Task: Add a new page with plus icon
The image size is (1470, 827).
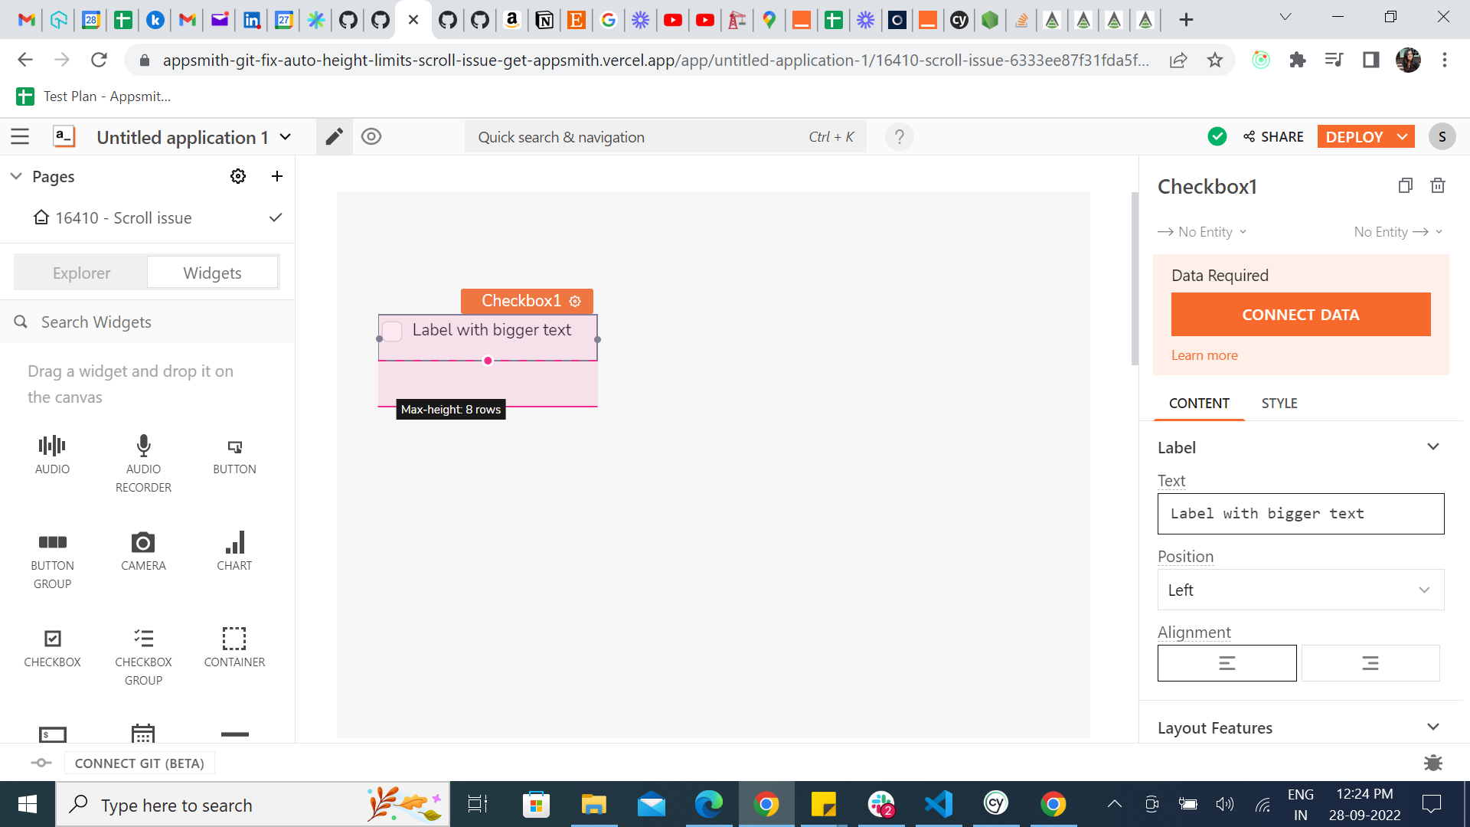Action: [x=277, y=177]
